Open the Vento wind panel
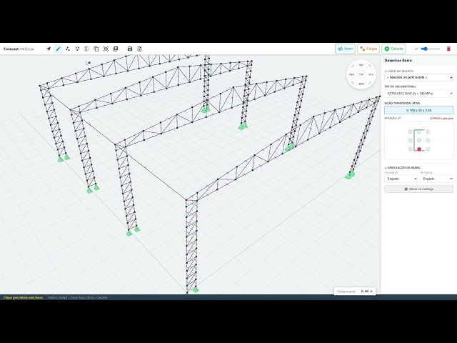The image size is (457, 343). [x=345, y=49]
